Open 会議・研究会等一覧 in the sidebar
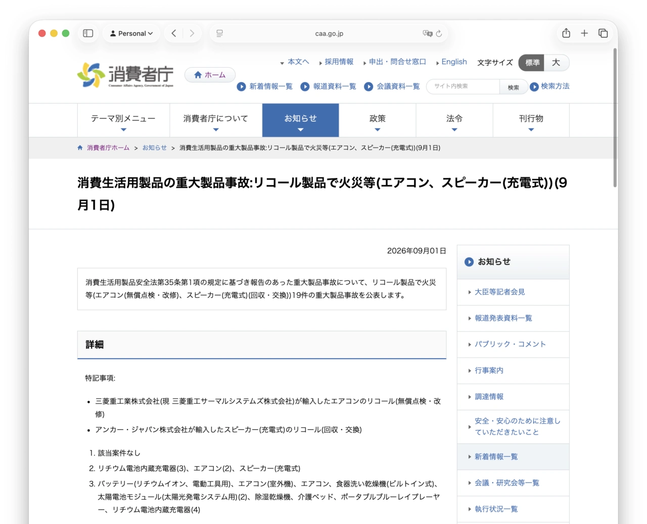The image size is (647, 524). pyautogui.click(x=513, y=483)
